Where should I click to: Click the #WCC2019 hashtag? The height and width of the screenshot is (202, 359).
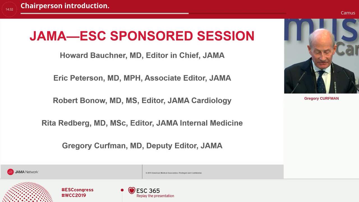pyautogui.click(x=74, y=195)
